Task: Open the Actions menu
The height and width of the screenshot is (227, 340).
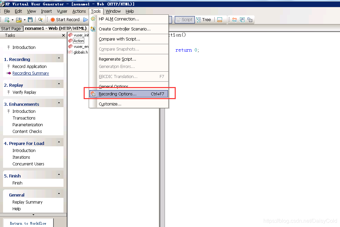Action: tap(79, 11)
